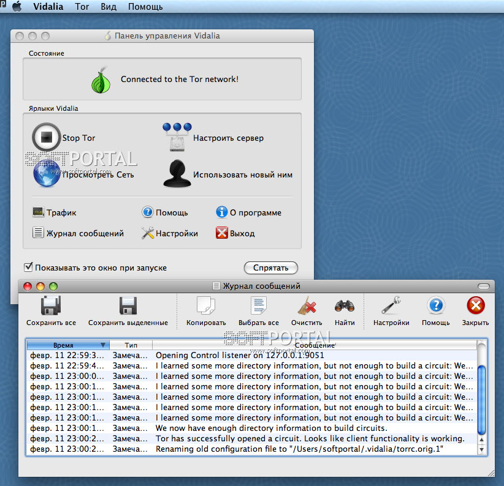Image resolution: width=504 pixels, height=486 pixels.
Task: Click the Настройки tools icon in Vidalia panel
Action: click(148, 233)
